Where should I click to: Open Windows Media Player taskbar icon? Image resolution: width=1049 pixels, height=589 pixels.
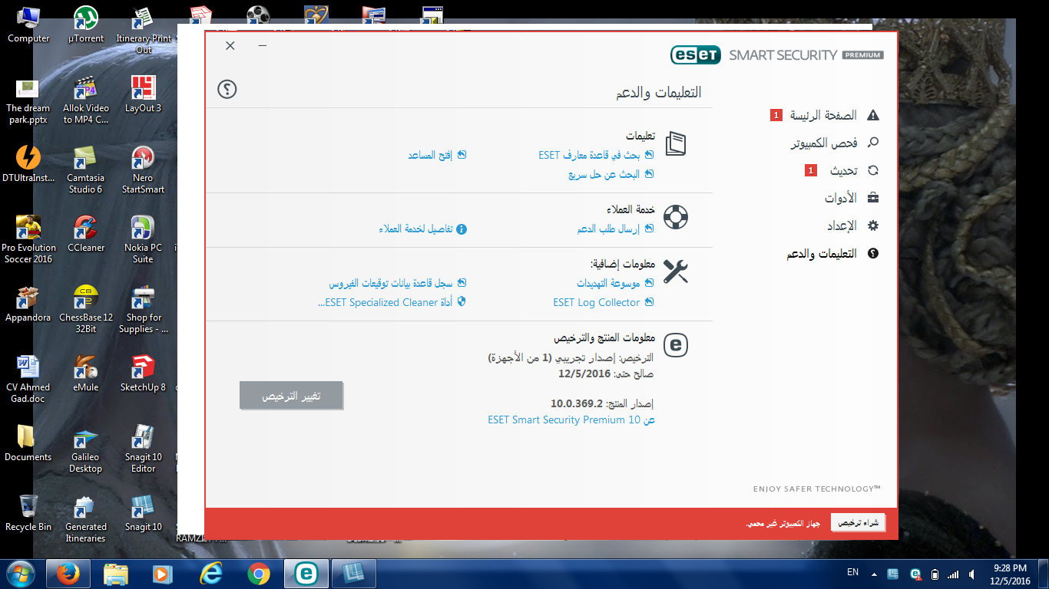pyautogui.click(x=163, y=573)
